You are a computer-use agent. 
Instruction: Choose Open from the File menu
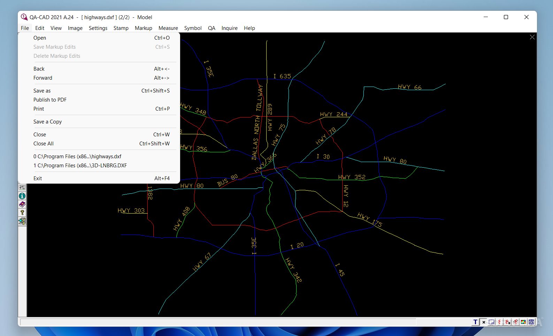(99, 38)
